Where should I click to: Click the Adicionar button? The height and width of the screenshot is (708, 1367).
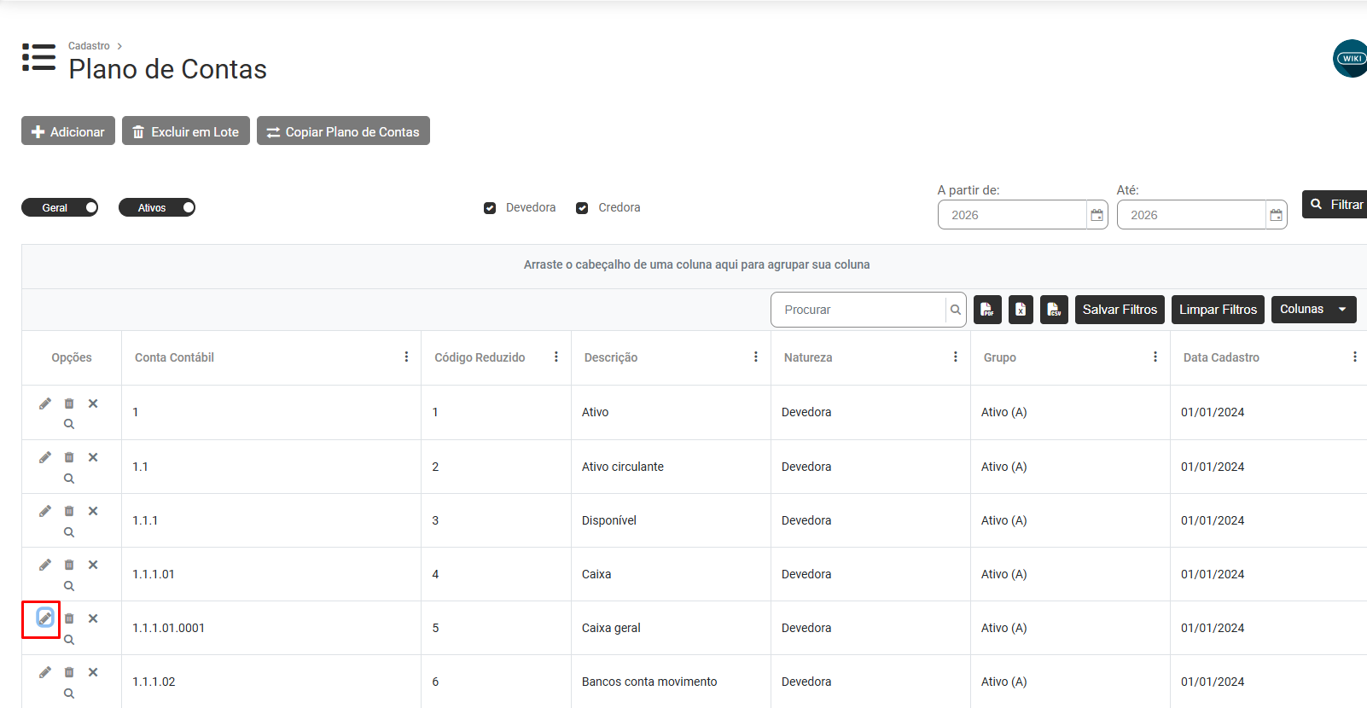pyautogui.click(x=68, y=131)
